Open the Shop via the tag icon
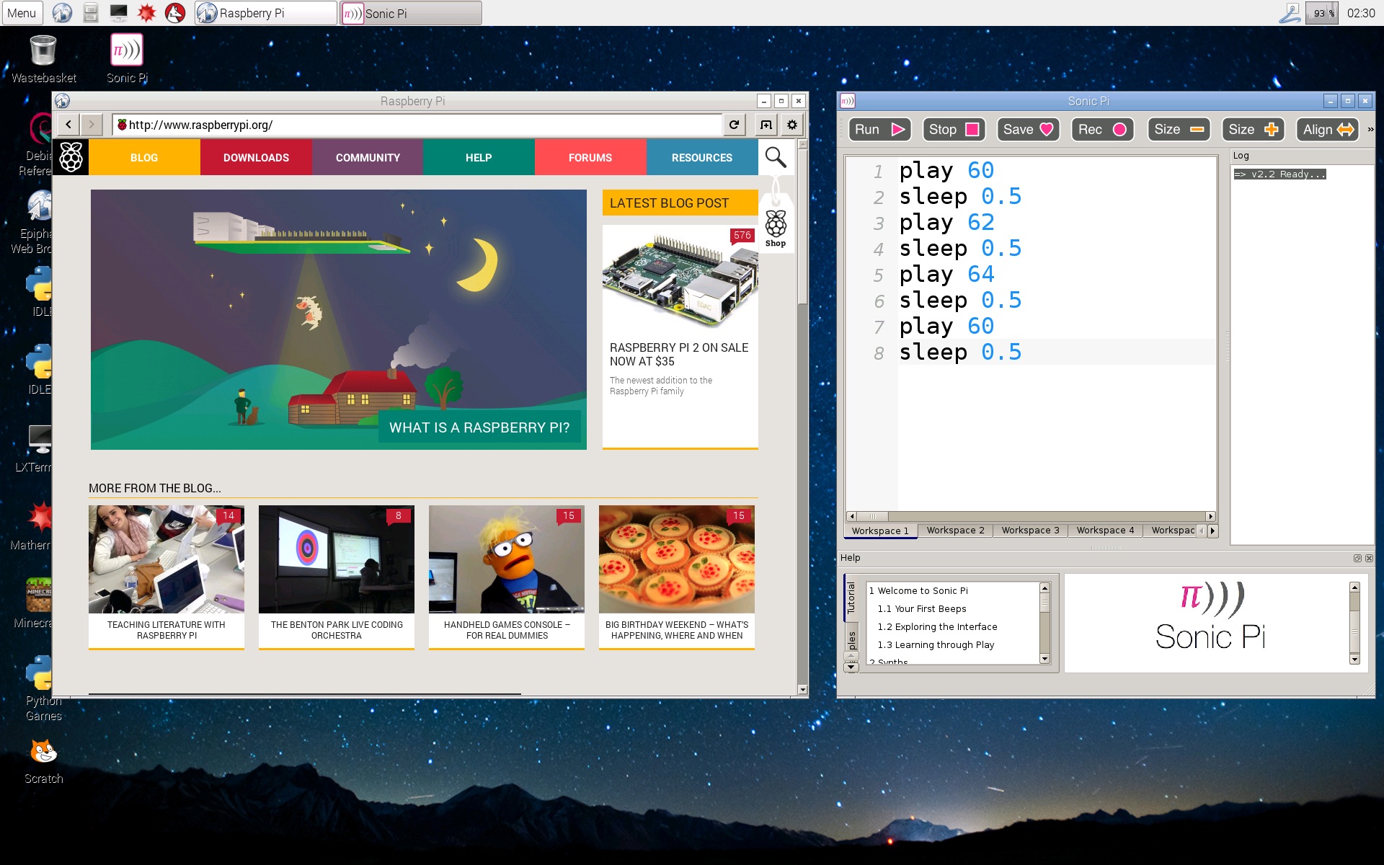Screen dimensions: 1384x865 coord(776,227)
